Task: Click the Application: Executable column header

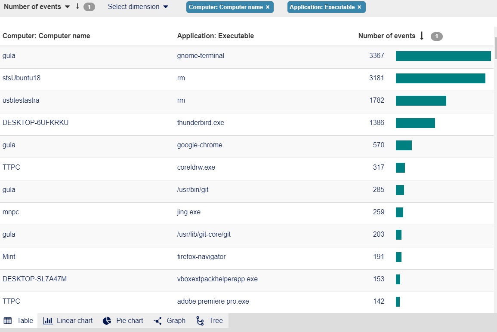Action: pyautogui.click(x=216, y=36)
